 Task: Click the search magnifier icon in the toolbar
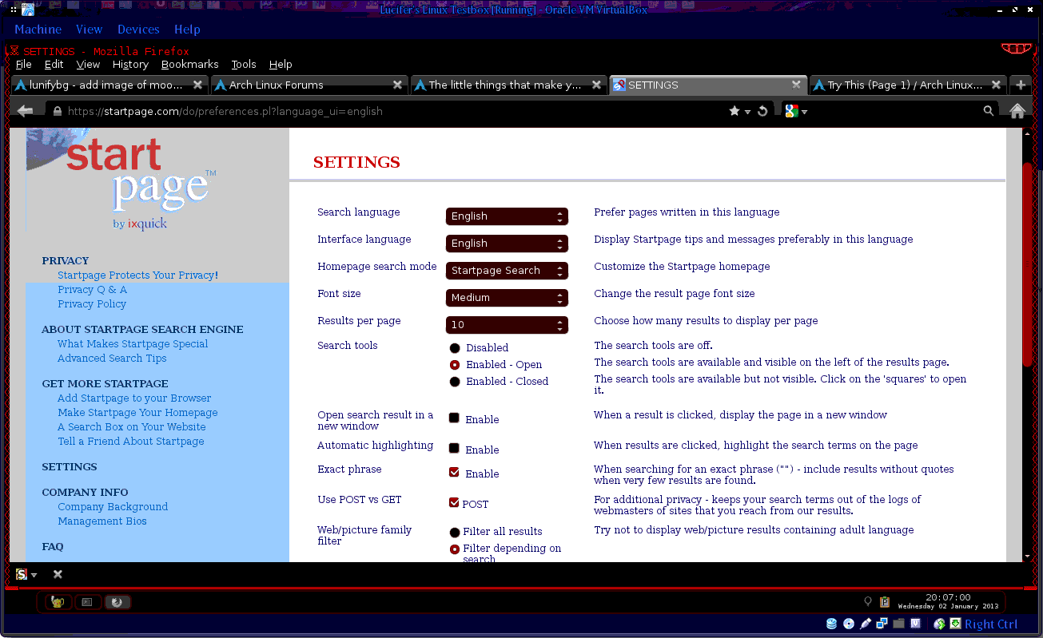coord(989,111)
